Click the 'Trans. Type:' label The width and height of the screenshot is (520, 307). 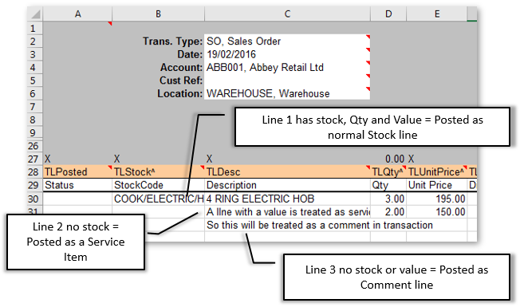172,41
